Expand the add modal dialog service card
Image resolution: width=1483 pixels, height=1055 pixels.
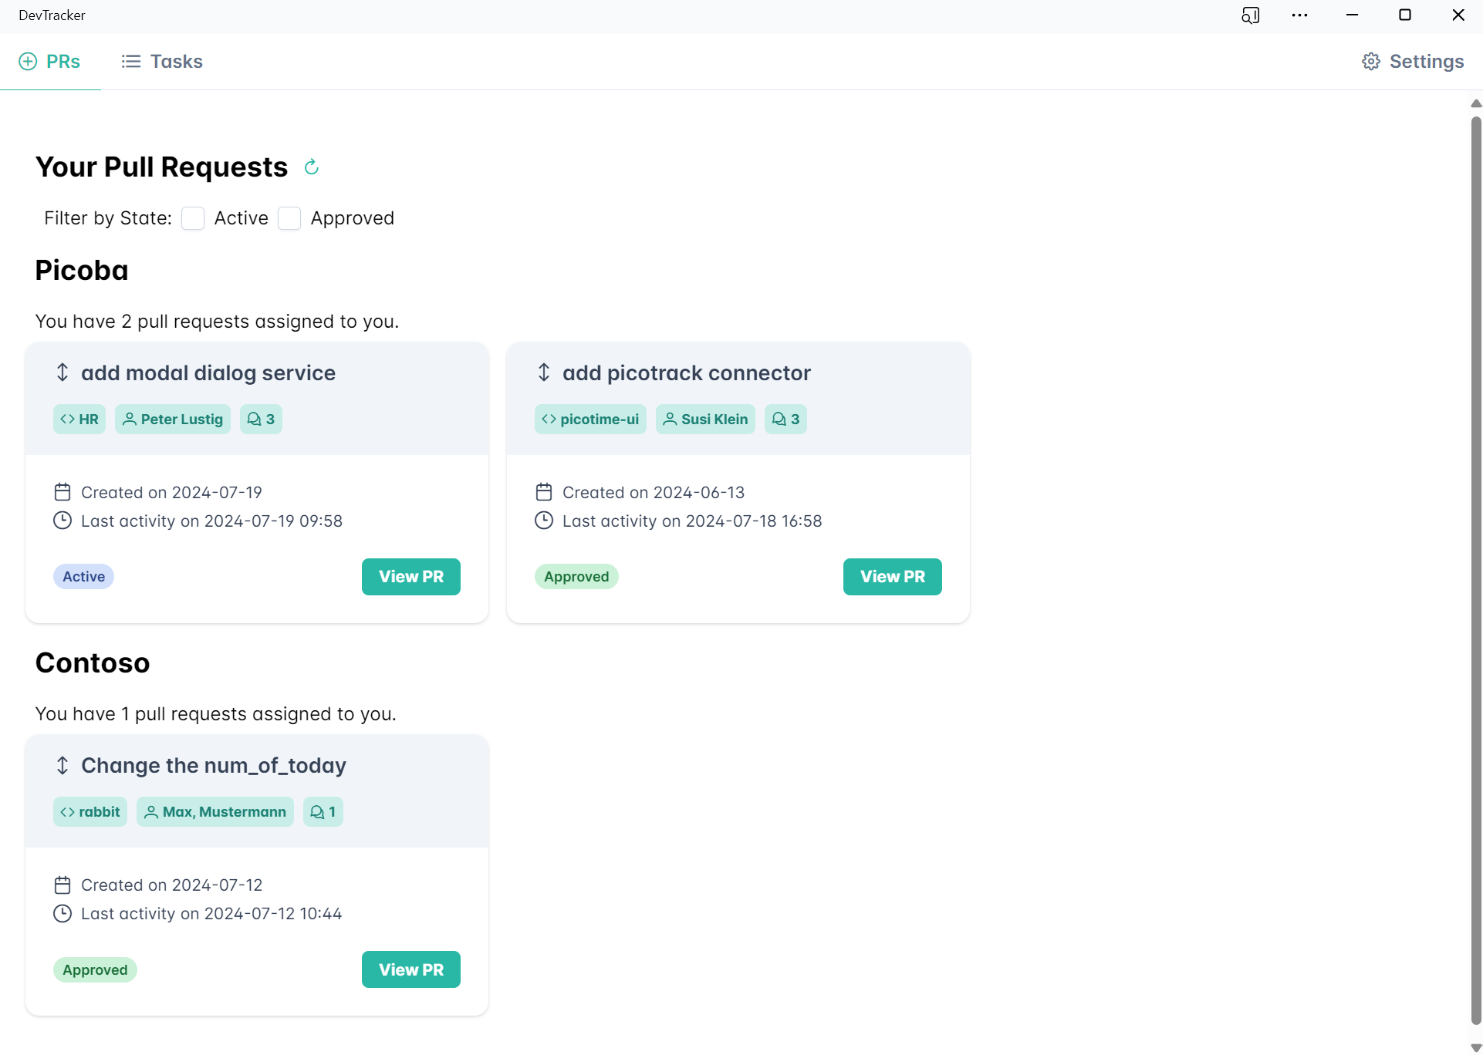pyautogui.click(x=63, y=372)
